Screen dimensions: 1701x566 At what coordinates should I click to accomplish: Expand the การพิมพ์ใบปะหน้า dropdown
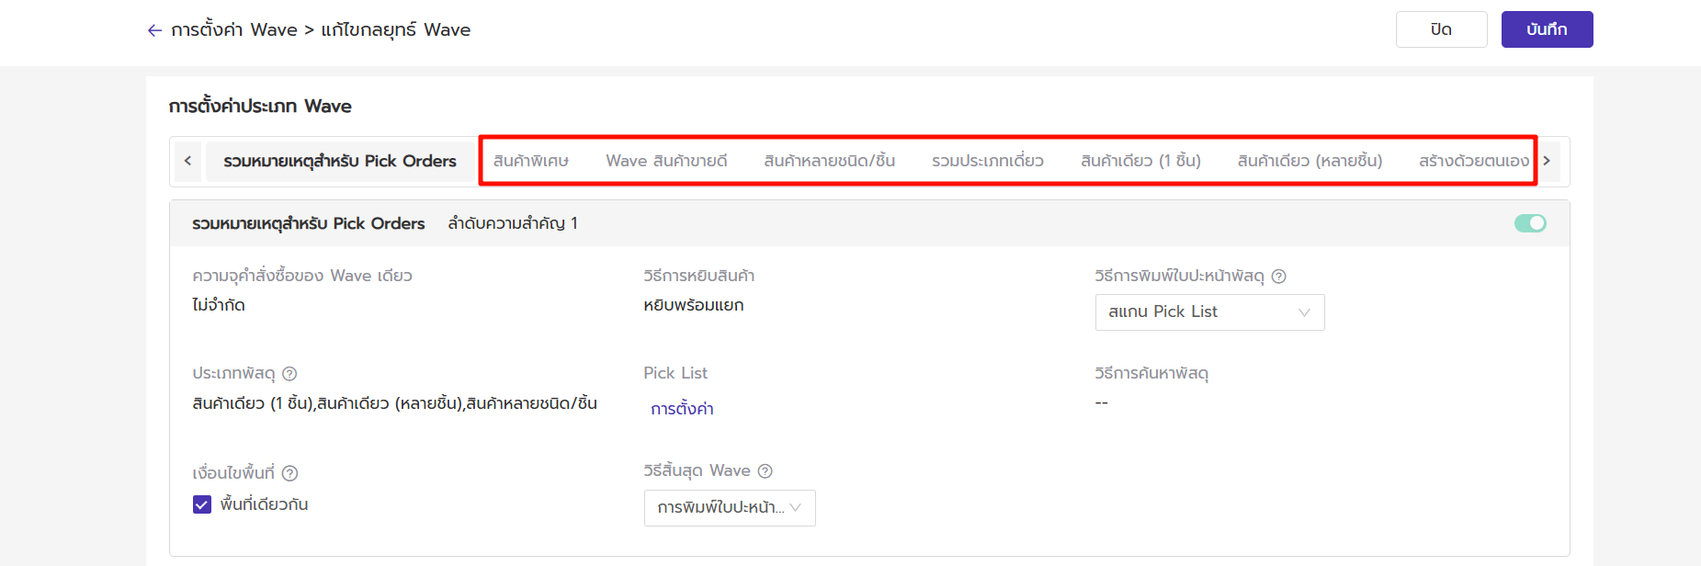click(x=729, y=508)
